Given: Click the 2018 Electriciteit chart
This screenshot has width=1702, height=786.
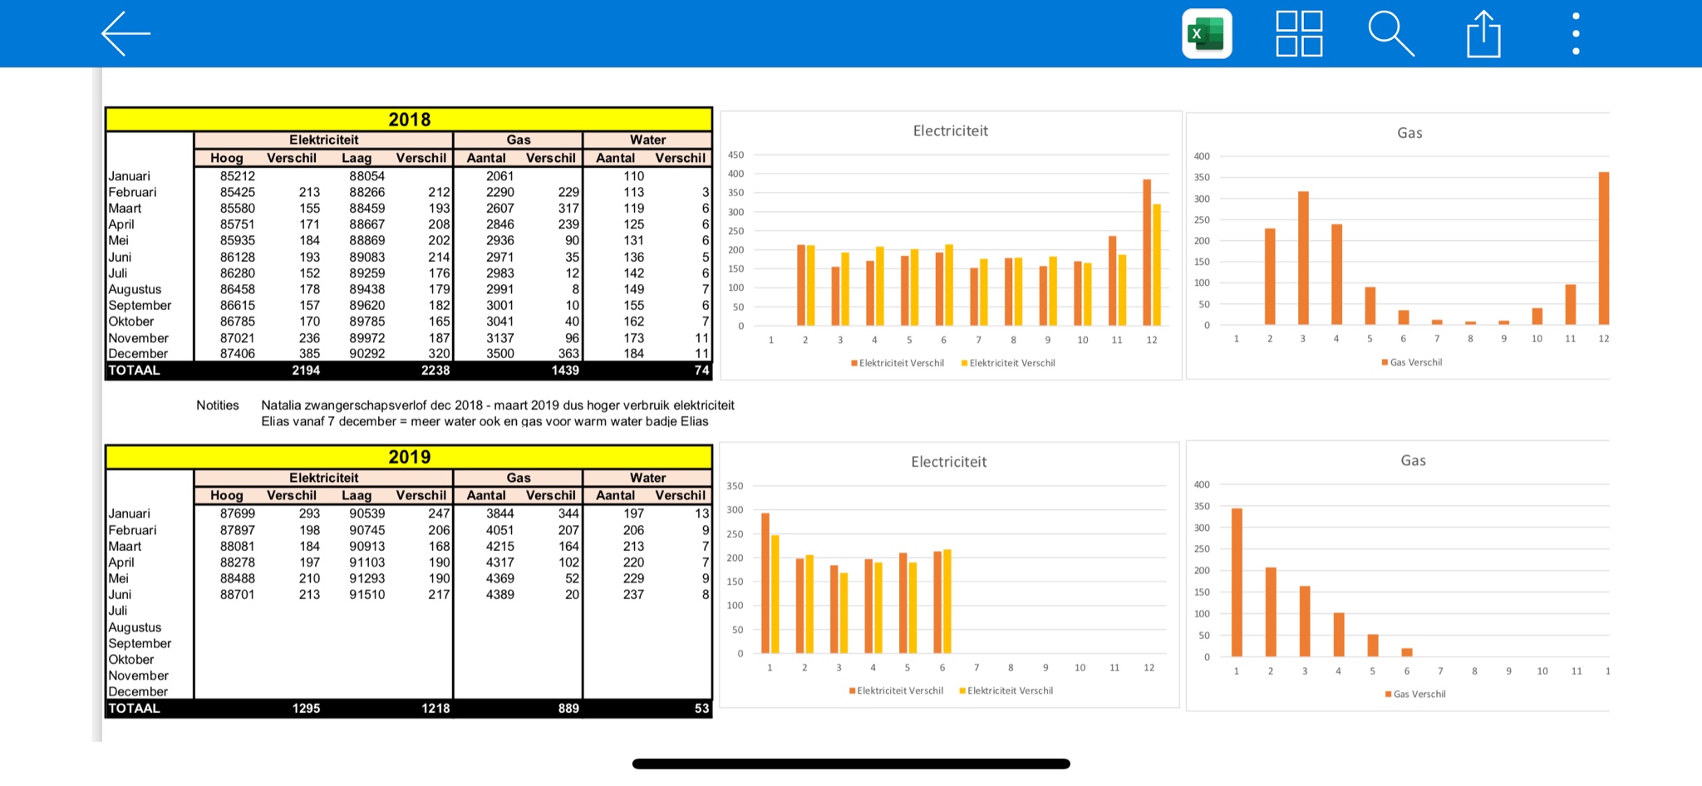Looking at the screenshot, I should pos(951,246).
